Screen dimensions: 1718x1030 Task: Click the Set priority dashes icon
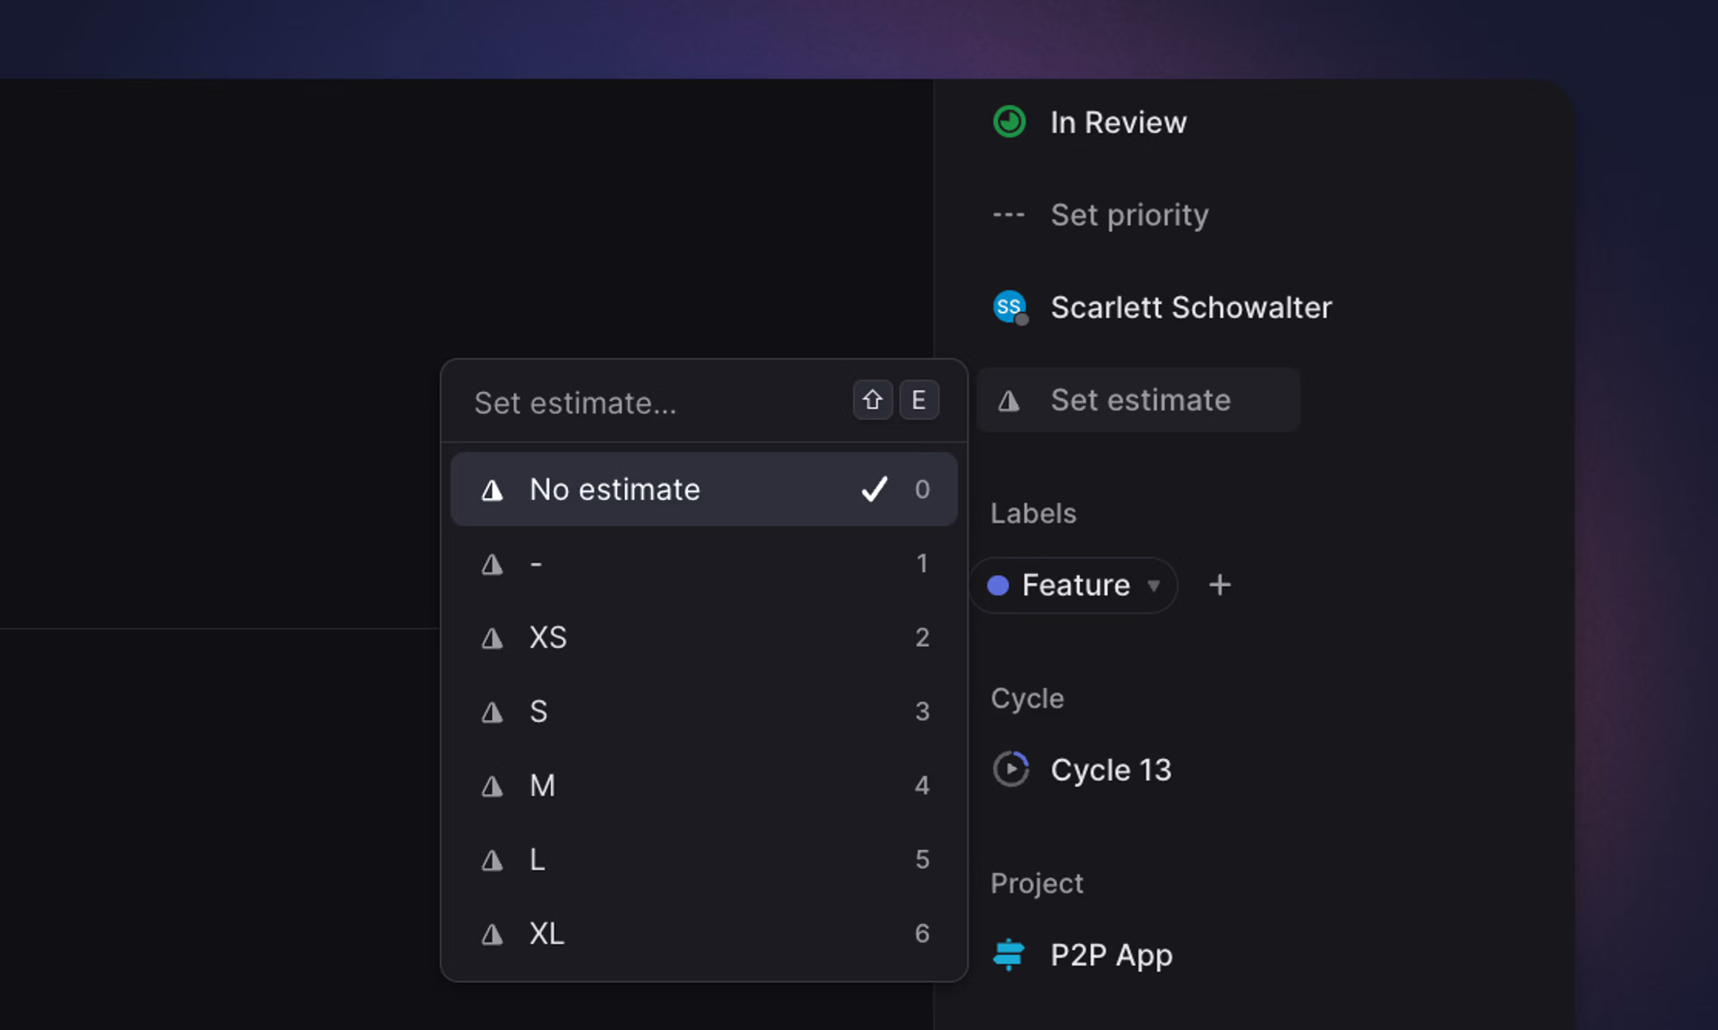(1008, 215)
